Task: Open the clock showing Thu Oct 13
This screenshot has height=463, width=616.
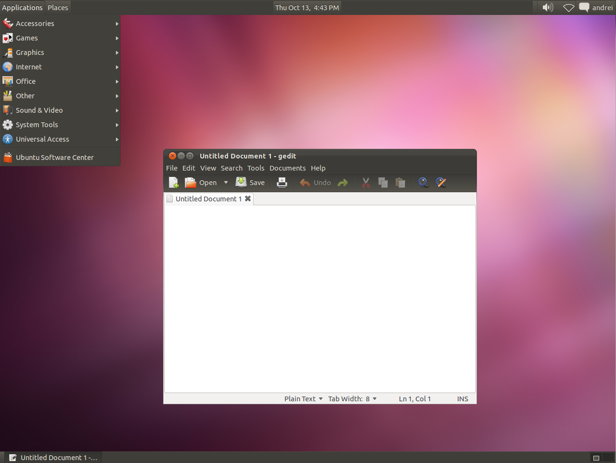Action: point(307,7)
